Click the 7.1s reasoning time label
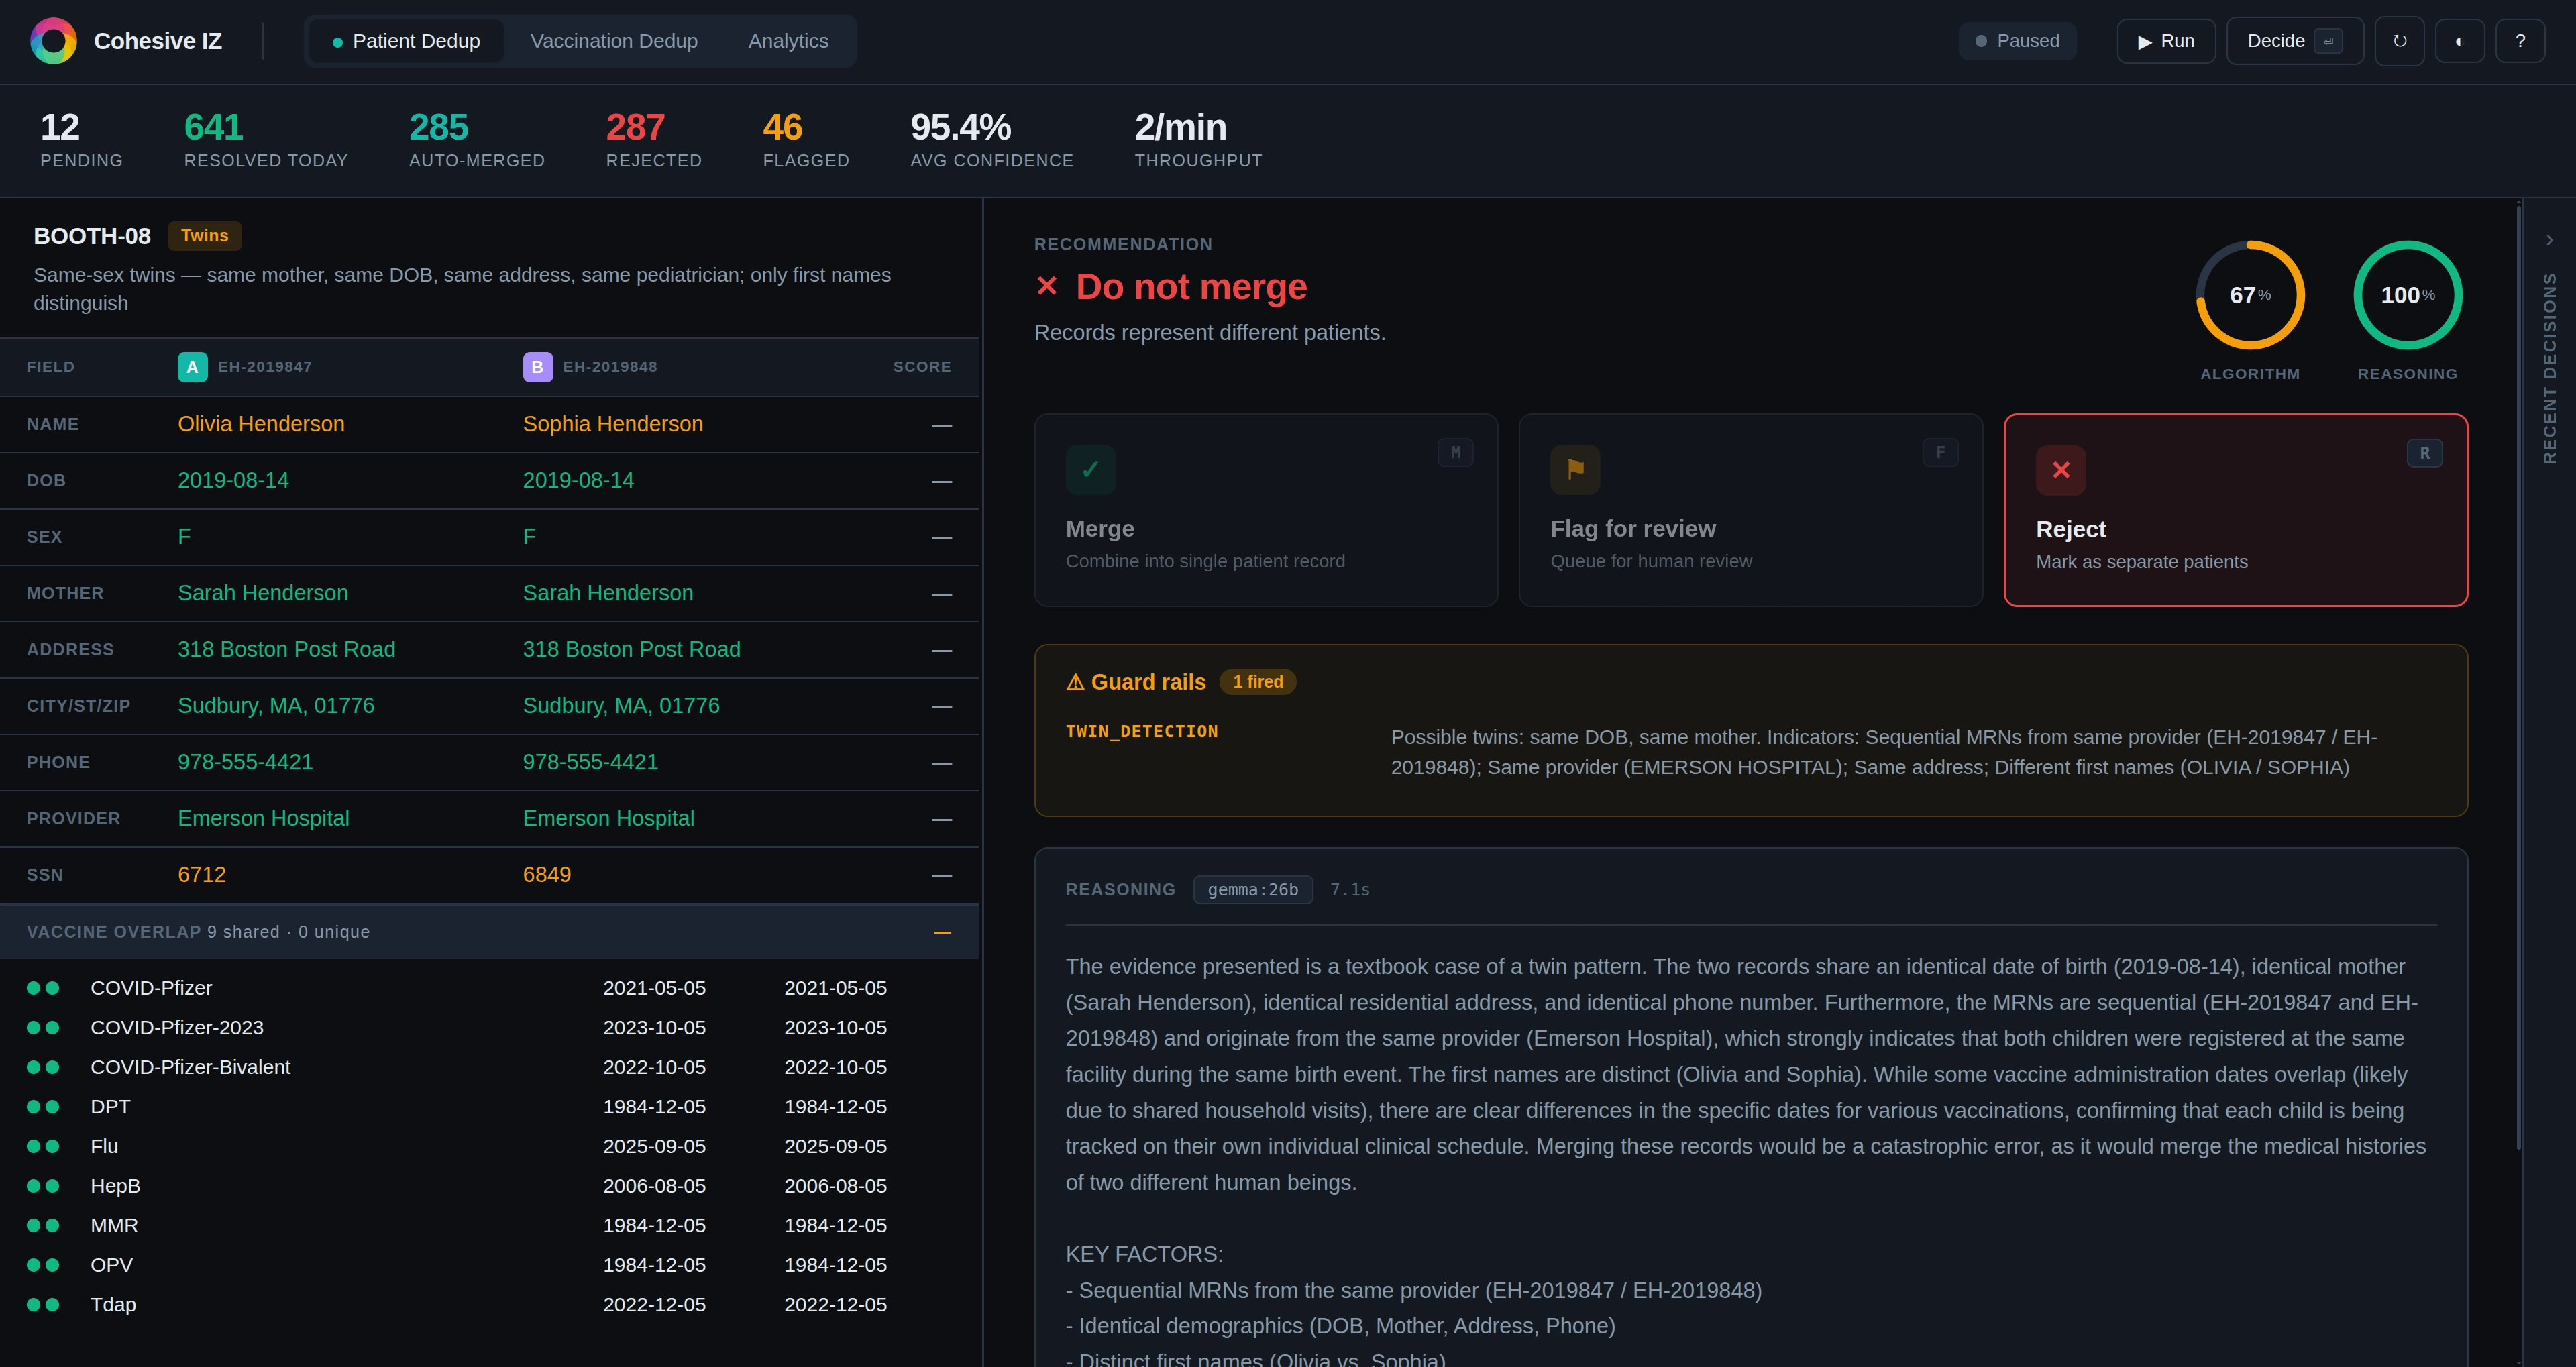The image size is (2576, 1367). tap(1350, 890)
